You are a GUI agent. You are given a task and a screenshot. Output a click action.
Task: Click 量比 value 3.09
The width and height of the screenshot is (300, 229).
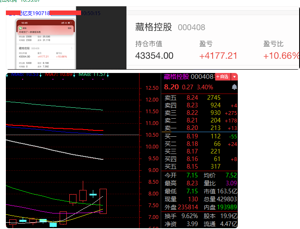[x=231, y=183]
